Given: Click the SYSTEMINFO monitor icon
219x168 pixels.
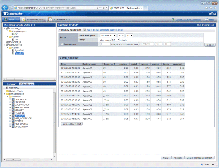Looking at the screenshot, I should (x=13, y=127).
